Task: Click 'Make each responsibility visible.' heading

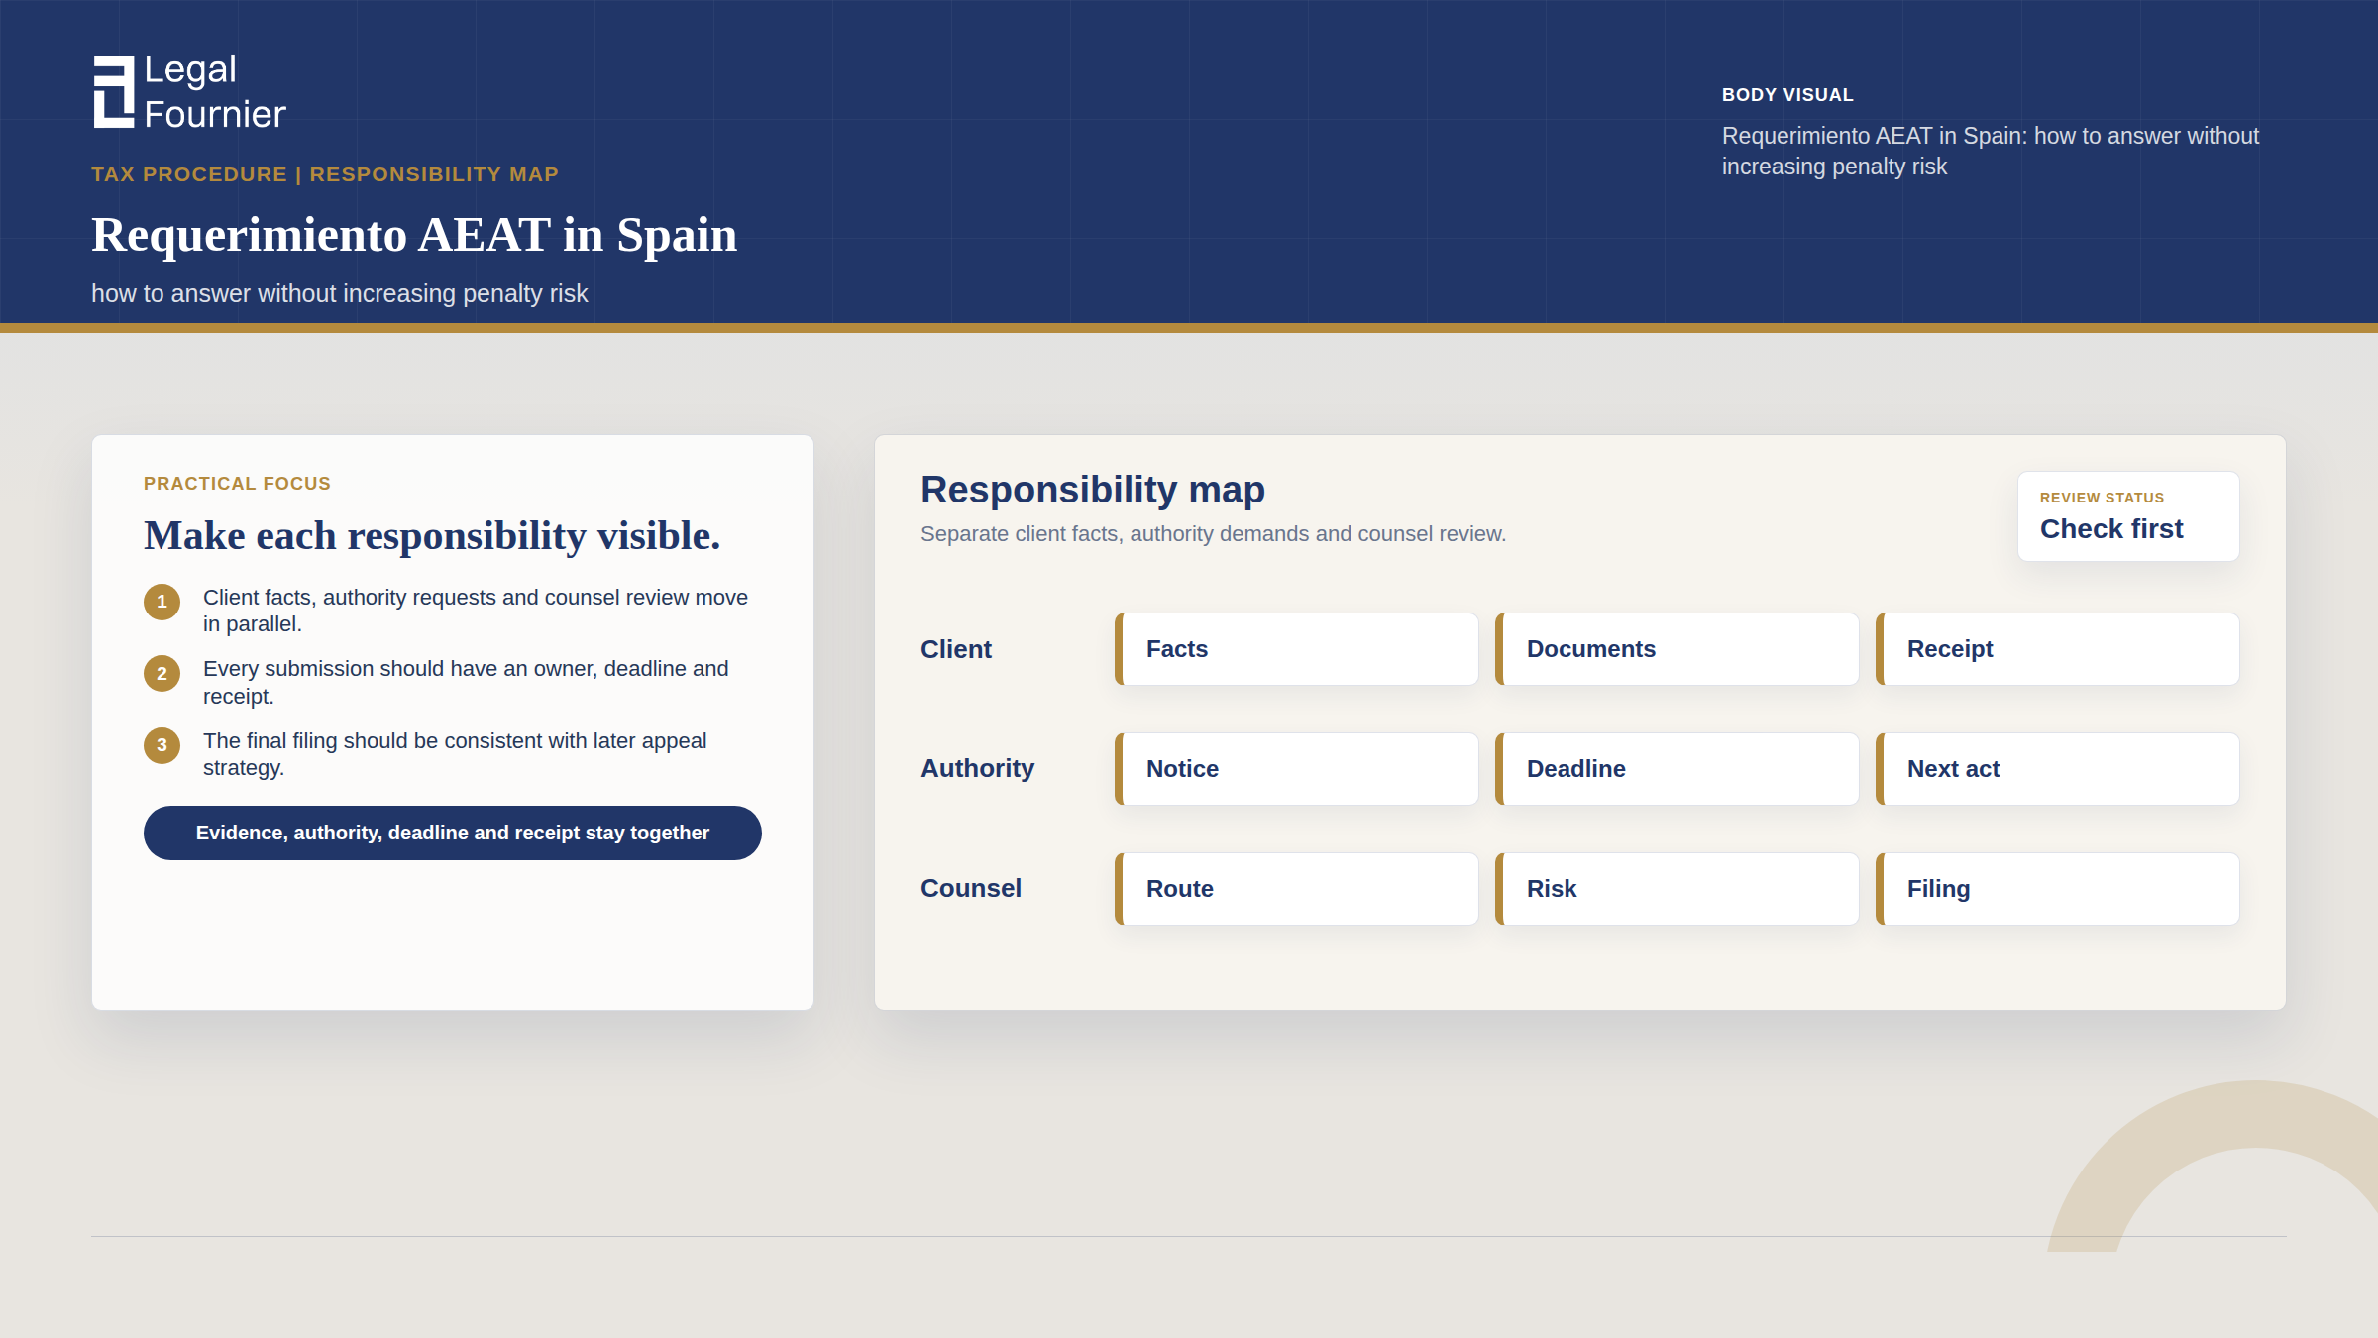Action: click(432, 536)
